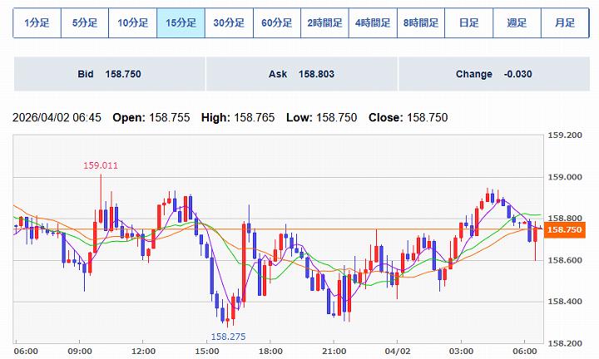Select the 60分足 timeframe
Screen dimensions: 599x359
pyautogui.click(x=277, y=23)
